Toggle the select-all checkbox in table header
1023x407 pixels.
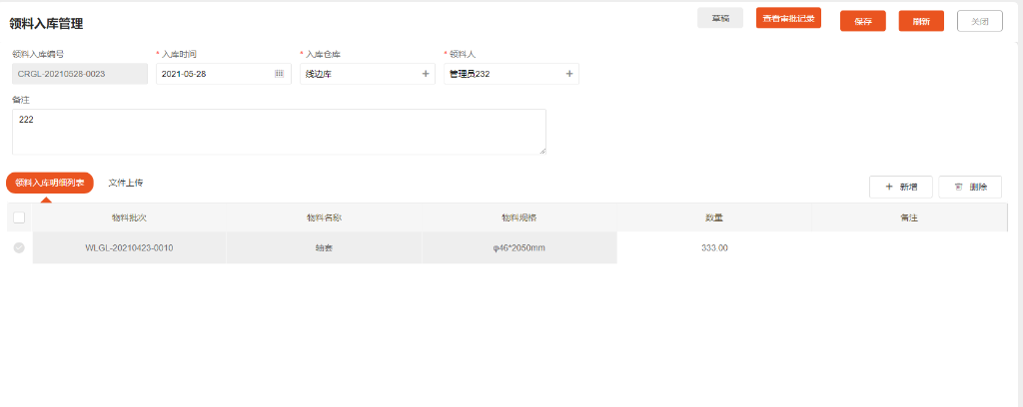coord(19,217)
